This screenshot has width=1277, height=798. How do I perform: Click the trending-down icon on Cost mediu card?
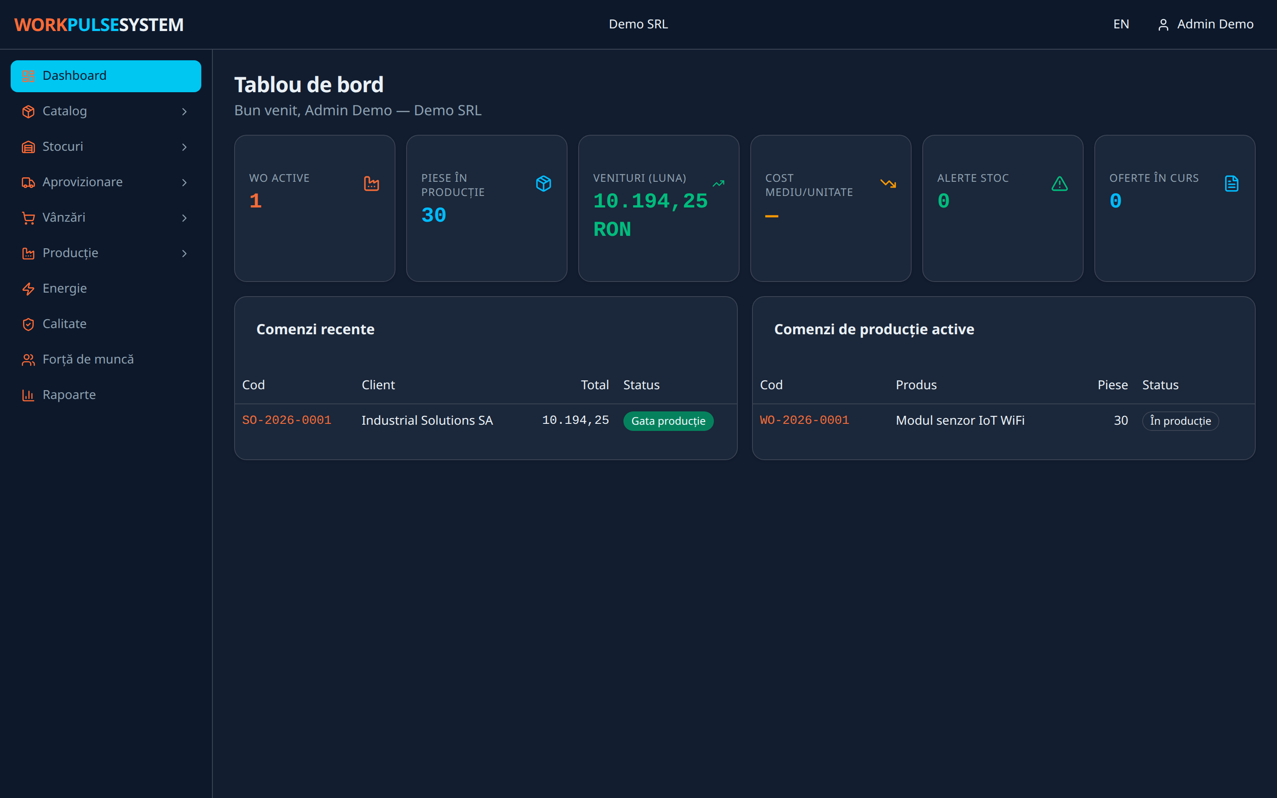888,184
